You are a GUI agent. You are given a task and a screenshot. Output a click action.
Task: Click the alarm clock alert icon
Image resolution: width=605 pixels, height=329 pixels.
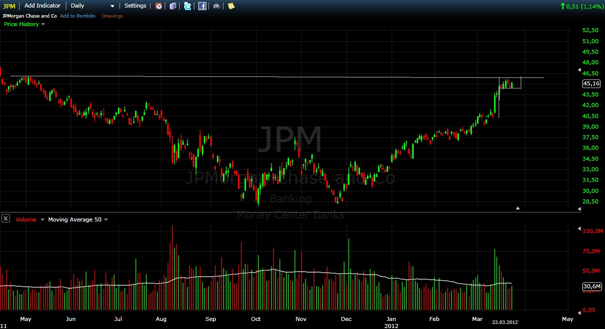pos(159,6)
